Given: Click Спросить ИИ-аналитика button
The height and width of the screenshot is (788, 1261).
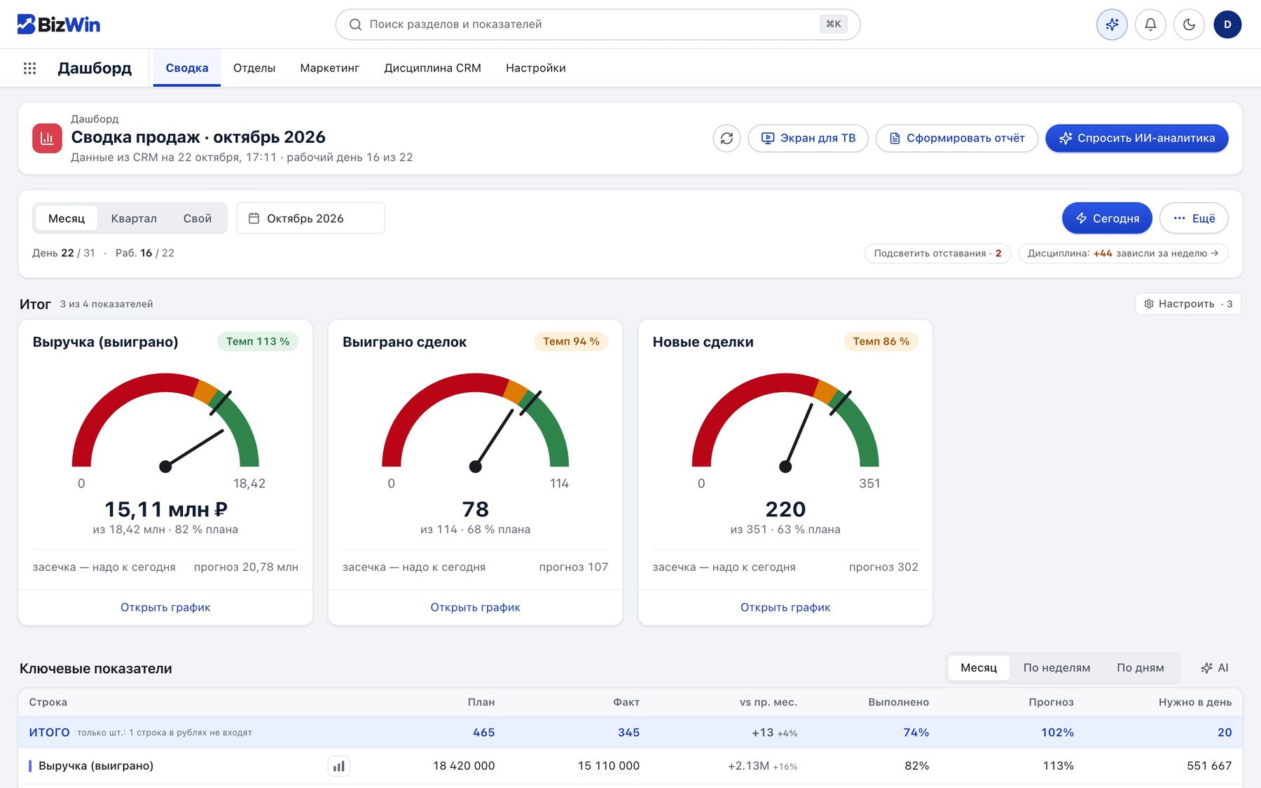Looking at the screenshot, I should click(x=1136, y=138).
